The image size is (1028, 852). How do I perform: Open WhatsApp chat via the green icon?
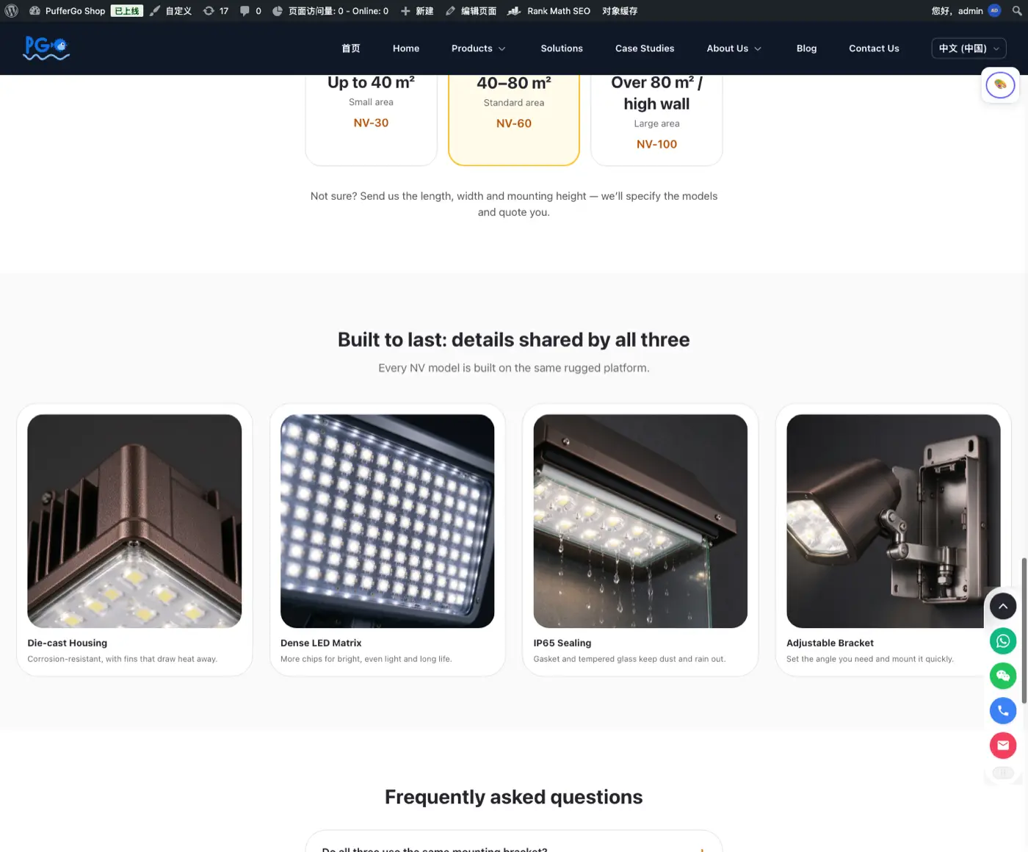(1003, 641)
